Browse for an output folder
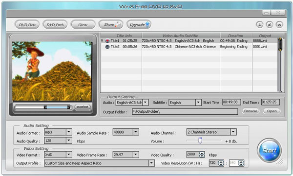 point(251,111)
